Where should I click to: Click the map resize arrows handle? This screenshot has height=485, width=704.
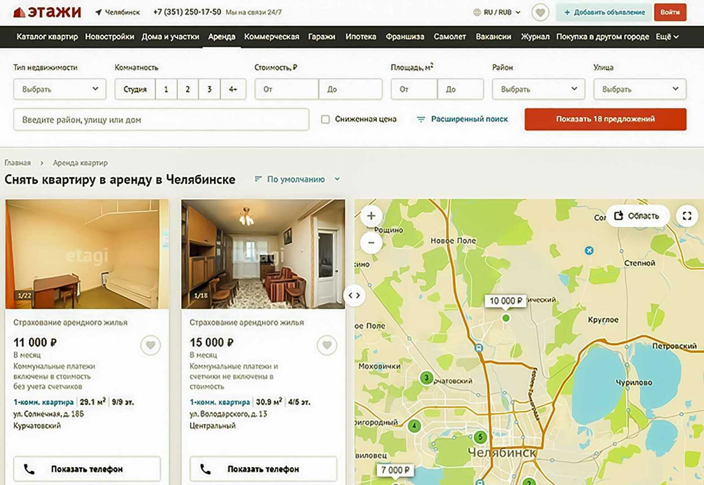click(354, 295)
